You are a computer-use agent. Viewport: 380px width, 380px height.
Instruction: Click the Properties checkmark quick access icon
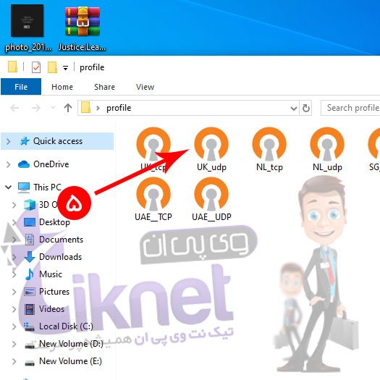click(36, 67)
